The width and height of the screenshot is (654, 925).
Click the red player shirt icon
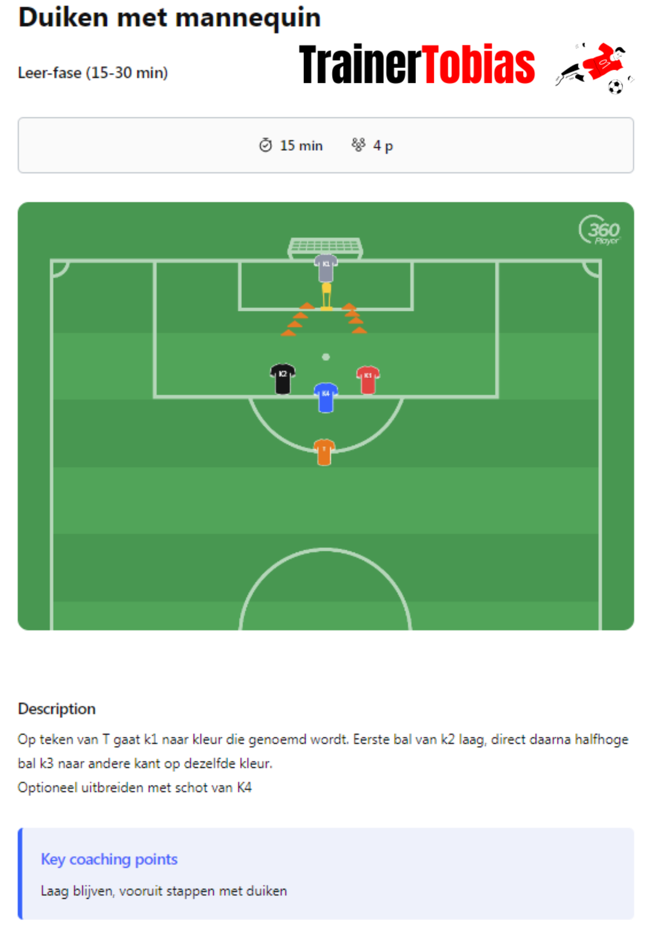click(x=368, y=380)
